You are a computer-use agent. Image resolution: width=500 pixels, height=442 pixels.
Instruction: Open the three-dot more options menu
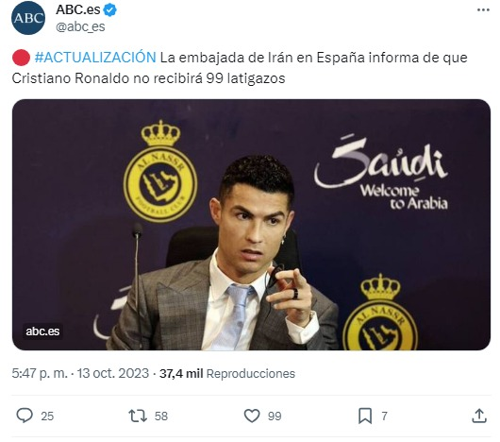tap(483, 10)
